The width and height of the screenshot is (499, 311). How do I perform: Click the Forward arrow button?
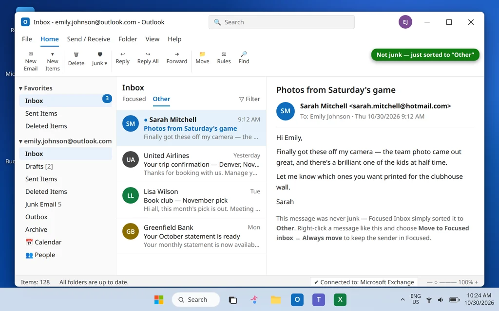176,58
